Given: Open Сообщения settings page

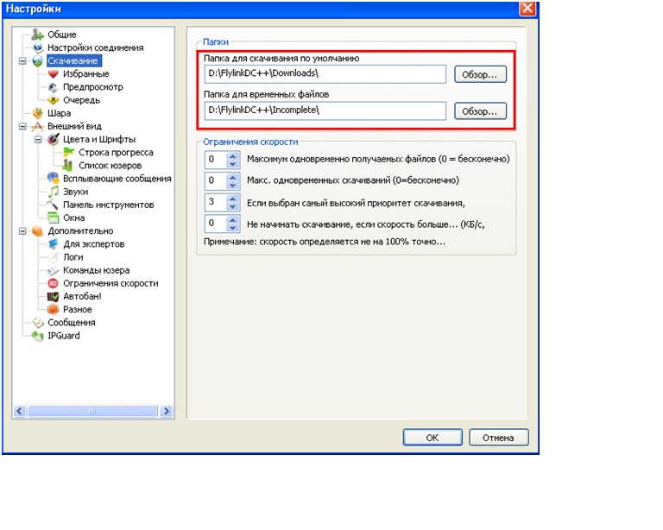Looking at the screenshot, I should 71,323.
